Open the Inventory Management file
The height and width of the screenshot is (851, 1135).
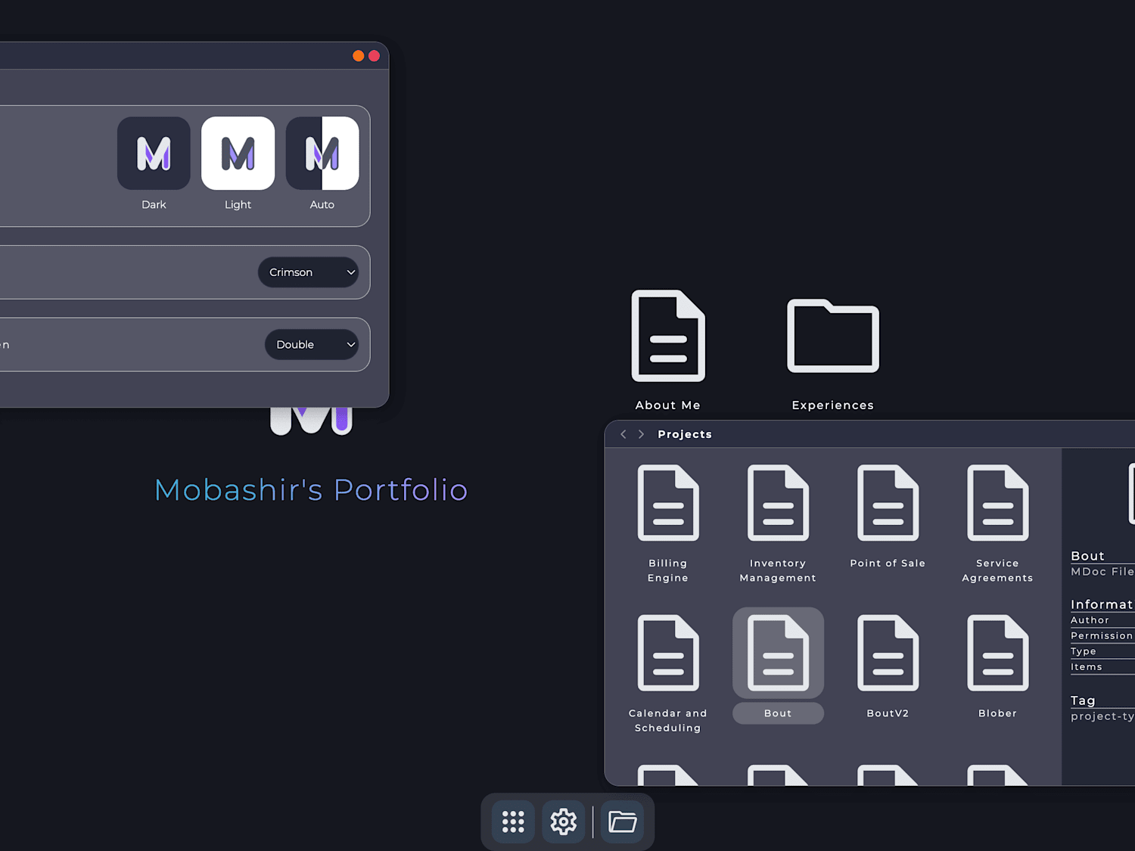[778, 523]
